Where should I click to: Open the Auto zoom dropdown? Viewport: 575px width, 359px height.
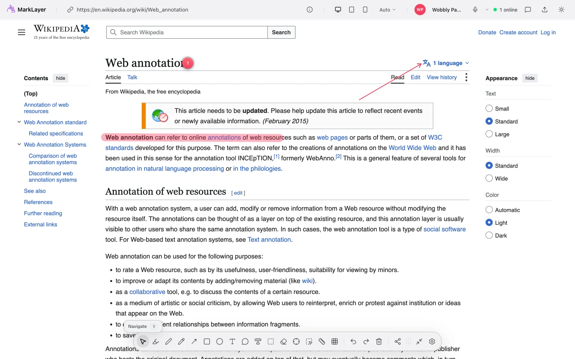(x=387, y=10)
